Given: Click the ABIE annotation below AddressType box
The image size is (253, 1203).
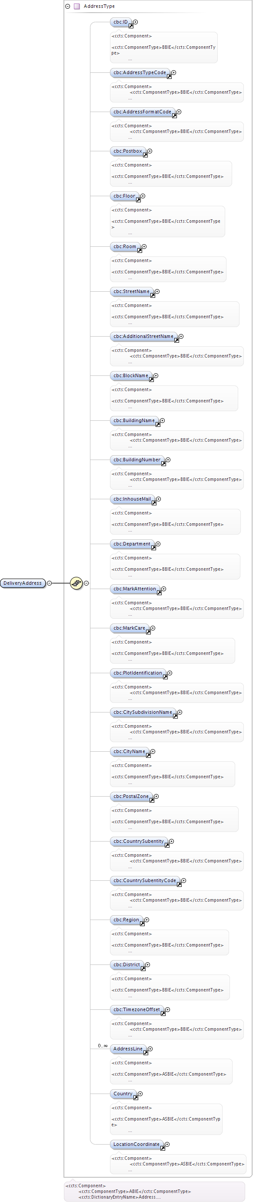Looking at the screenshot, I should coord(154,1191).
